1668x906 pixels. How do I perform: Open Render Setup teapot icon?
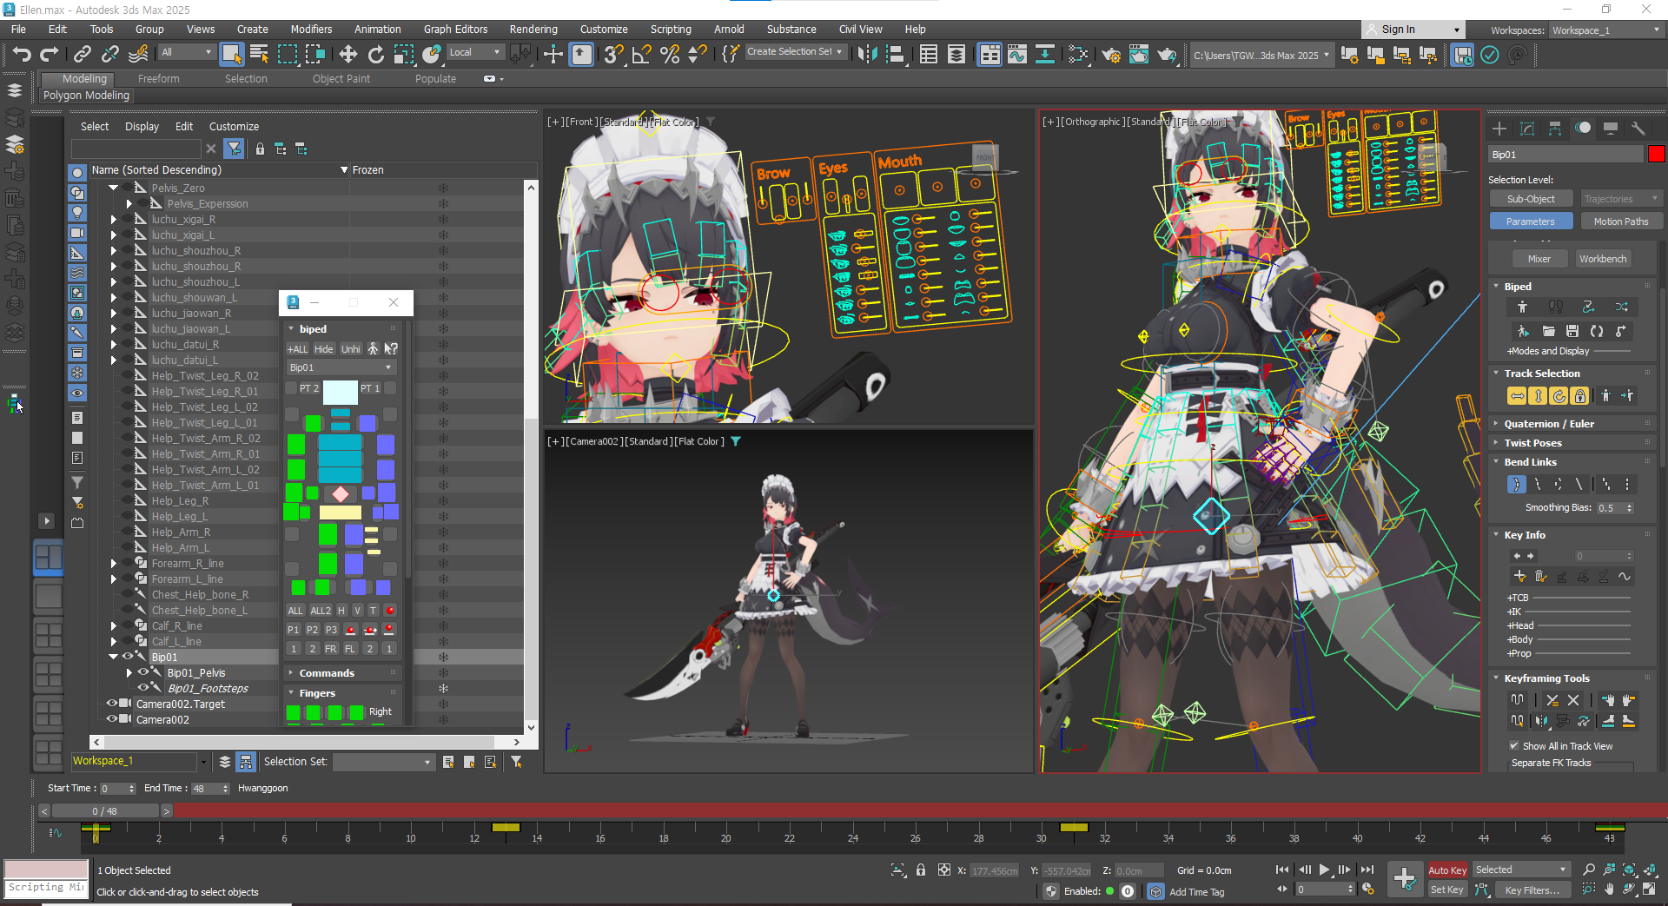click(x=1111, y=55)
